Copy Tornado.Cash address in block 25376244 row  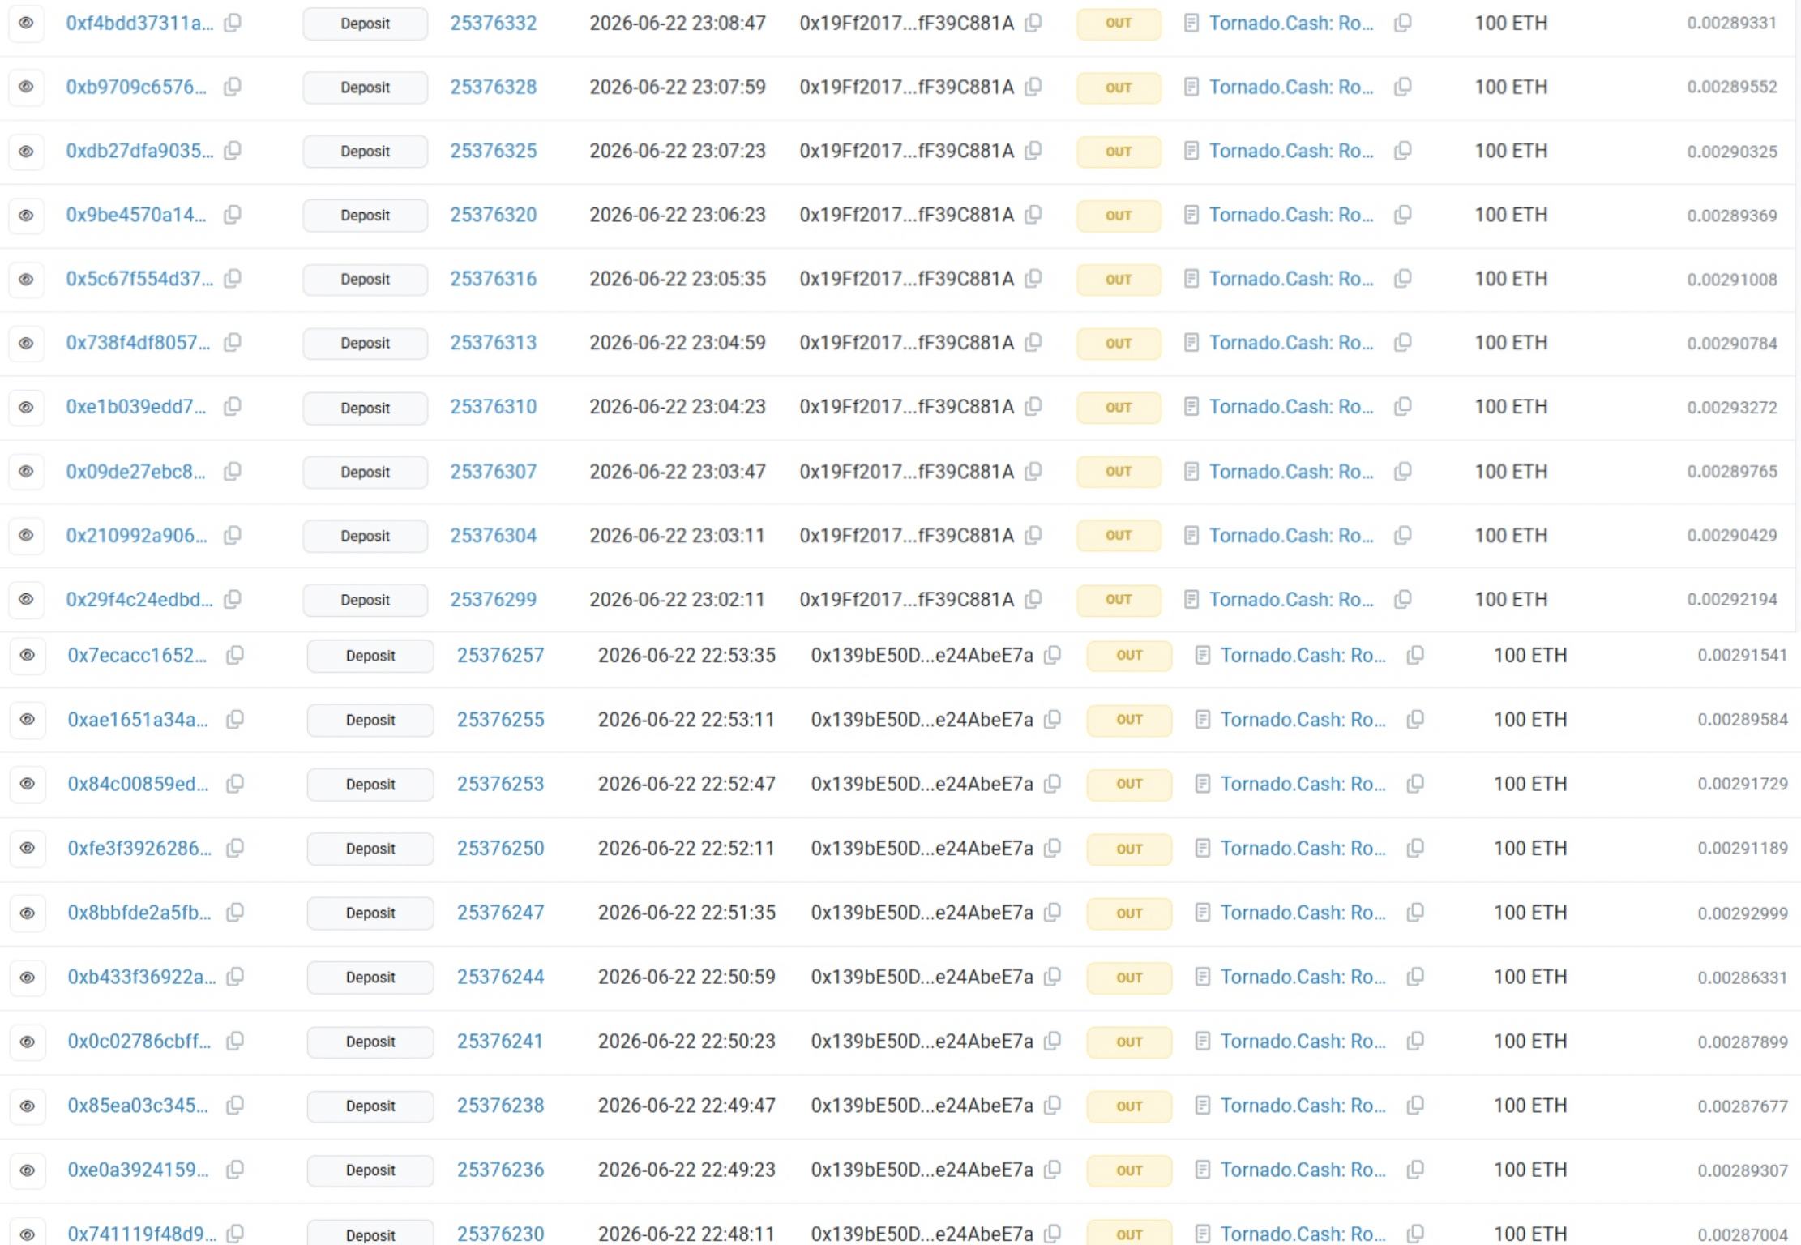(x=1416, y=977)
